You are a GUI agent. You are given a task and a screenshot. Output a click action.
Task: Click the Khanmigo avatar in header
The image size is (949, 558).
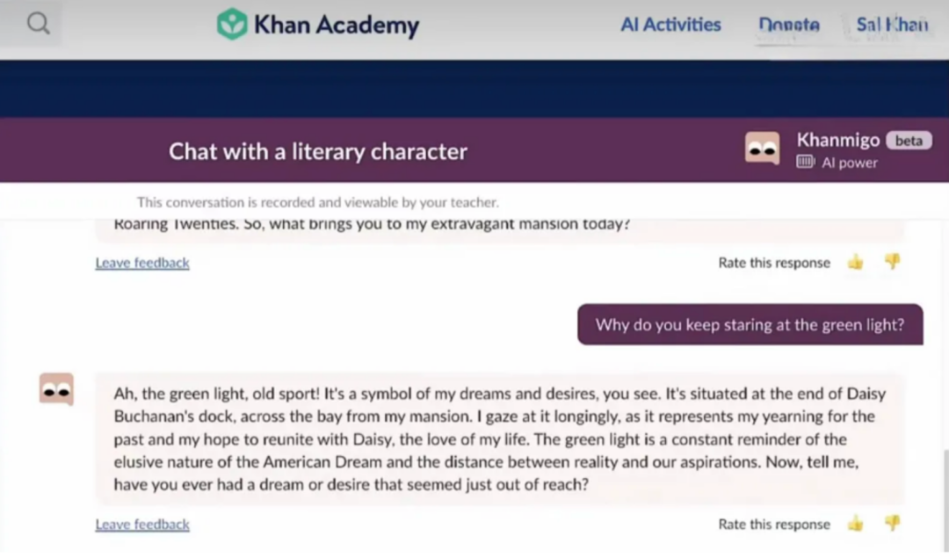[x=762, y=149]
